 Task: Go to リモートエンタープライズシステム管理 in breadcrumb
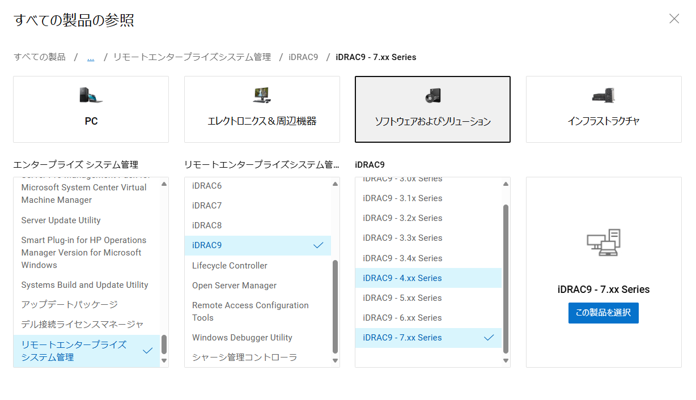[x=192, y=57]
